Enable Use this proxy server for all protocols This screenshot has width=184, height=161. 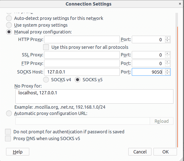[x=46, y=47]
